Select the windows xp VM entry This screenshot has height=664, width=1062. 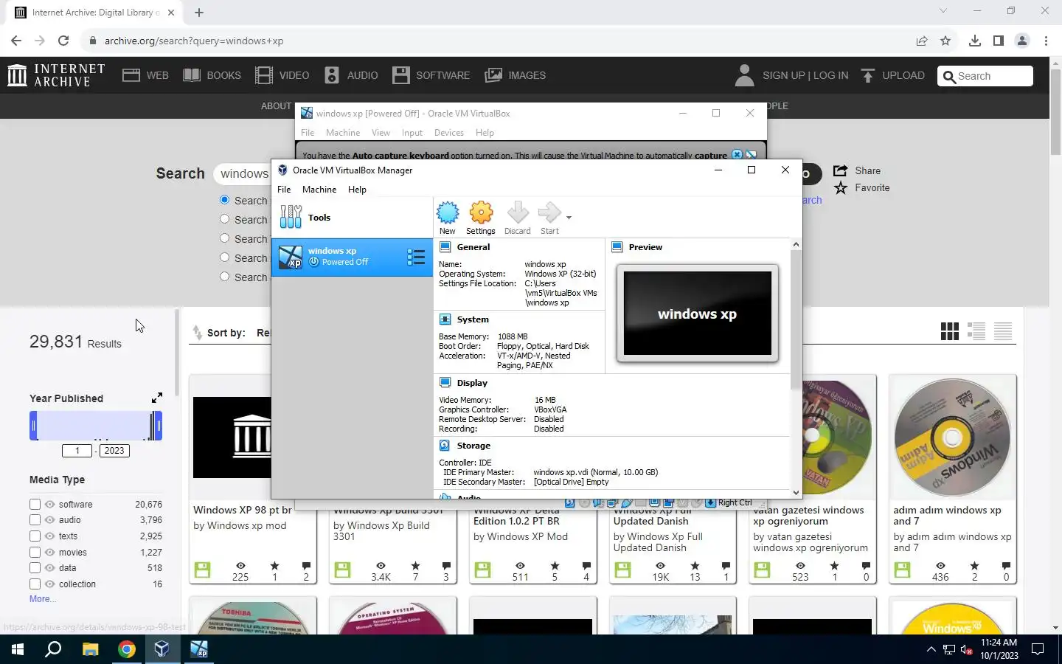coord(352,257)
